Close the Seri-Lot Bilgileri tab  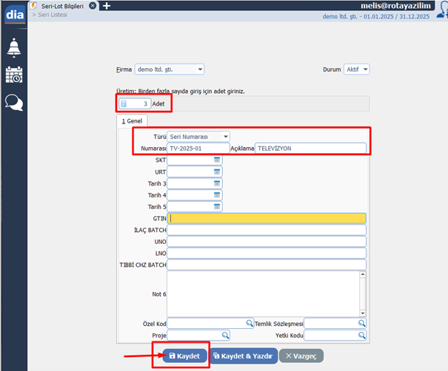tap(92, 6)
